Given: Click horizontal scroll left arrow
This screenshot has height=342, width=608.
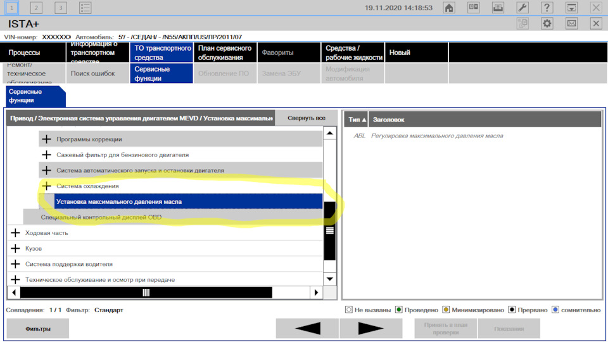Looking at the screenshot, I should (x=14, y=293).
